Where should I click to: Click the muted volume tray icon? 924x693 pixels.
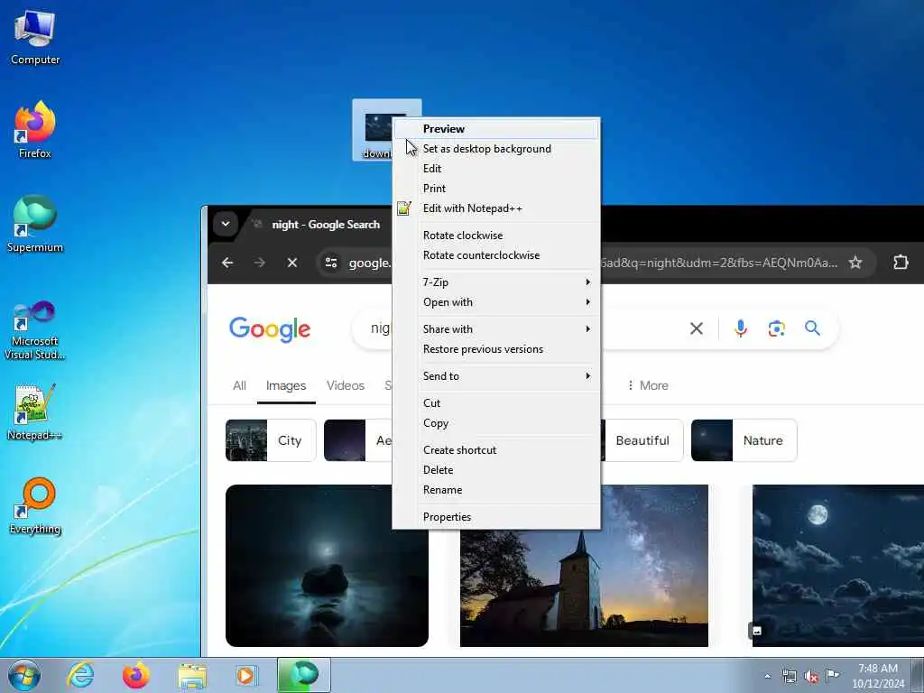coord(811,676)
